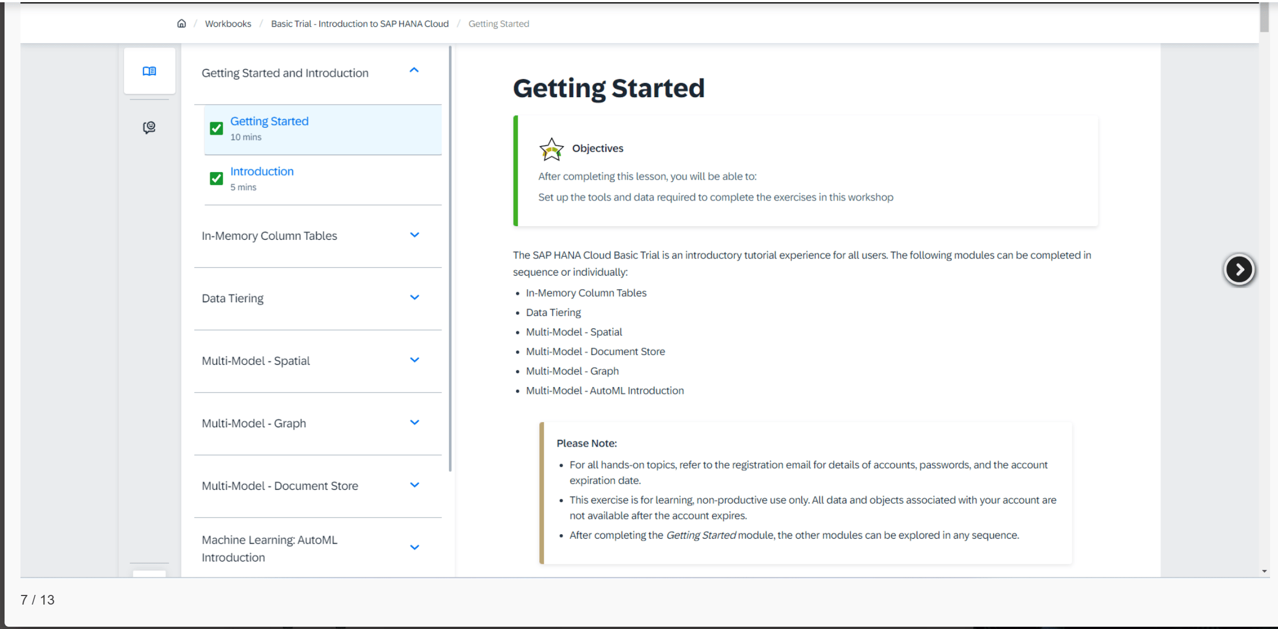This screenshot has height=629, width=1278.
Task: Expand the In-Memory Column Tables section
Action: (414, 235)
